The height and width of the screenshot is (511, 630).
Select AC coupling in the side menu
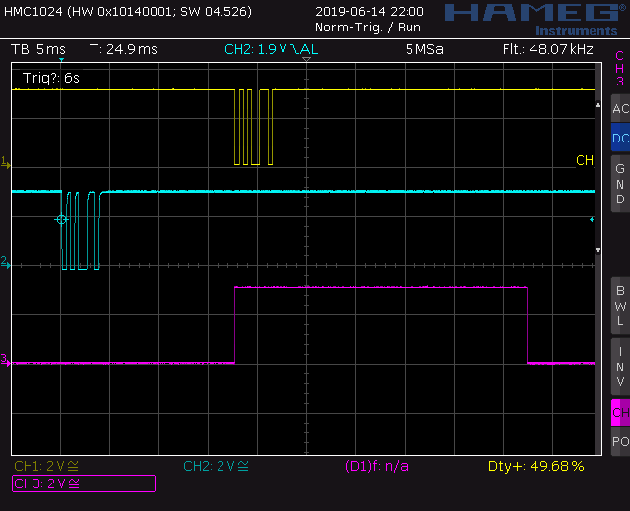(x=620, y=109)
